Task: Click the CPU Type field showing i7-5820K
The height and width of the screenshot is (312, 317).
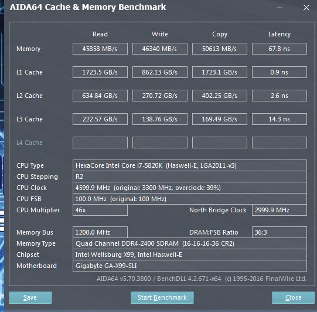Action: [190, 165]
